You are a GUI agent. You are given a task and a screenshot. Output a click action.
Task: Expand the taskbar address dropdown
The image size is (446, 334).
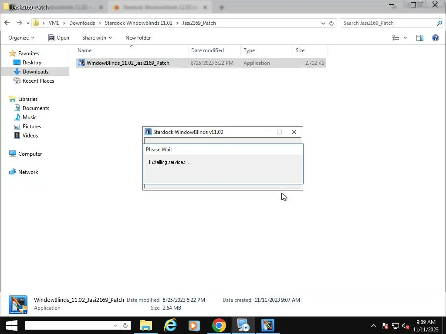(x=116, y=325)
